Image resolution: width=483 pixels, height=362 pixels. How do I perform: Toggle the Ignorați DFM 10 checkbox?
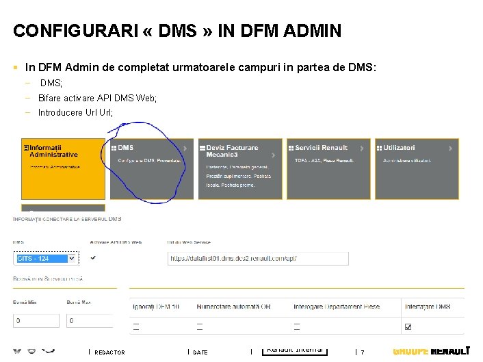(136, 327)
